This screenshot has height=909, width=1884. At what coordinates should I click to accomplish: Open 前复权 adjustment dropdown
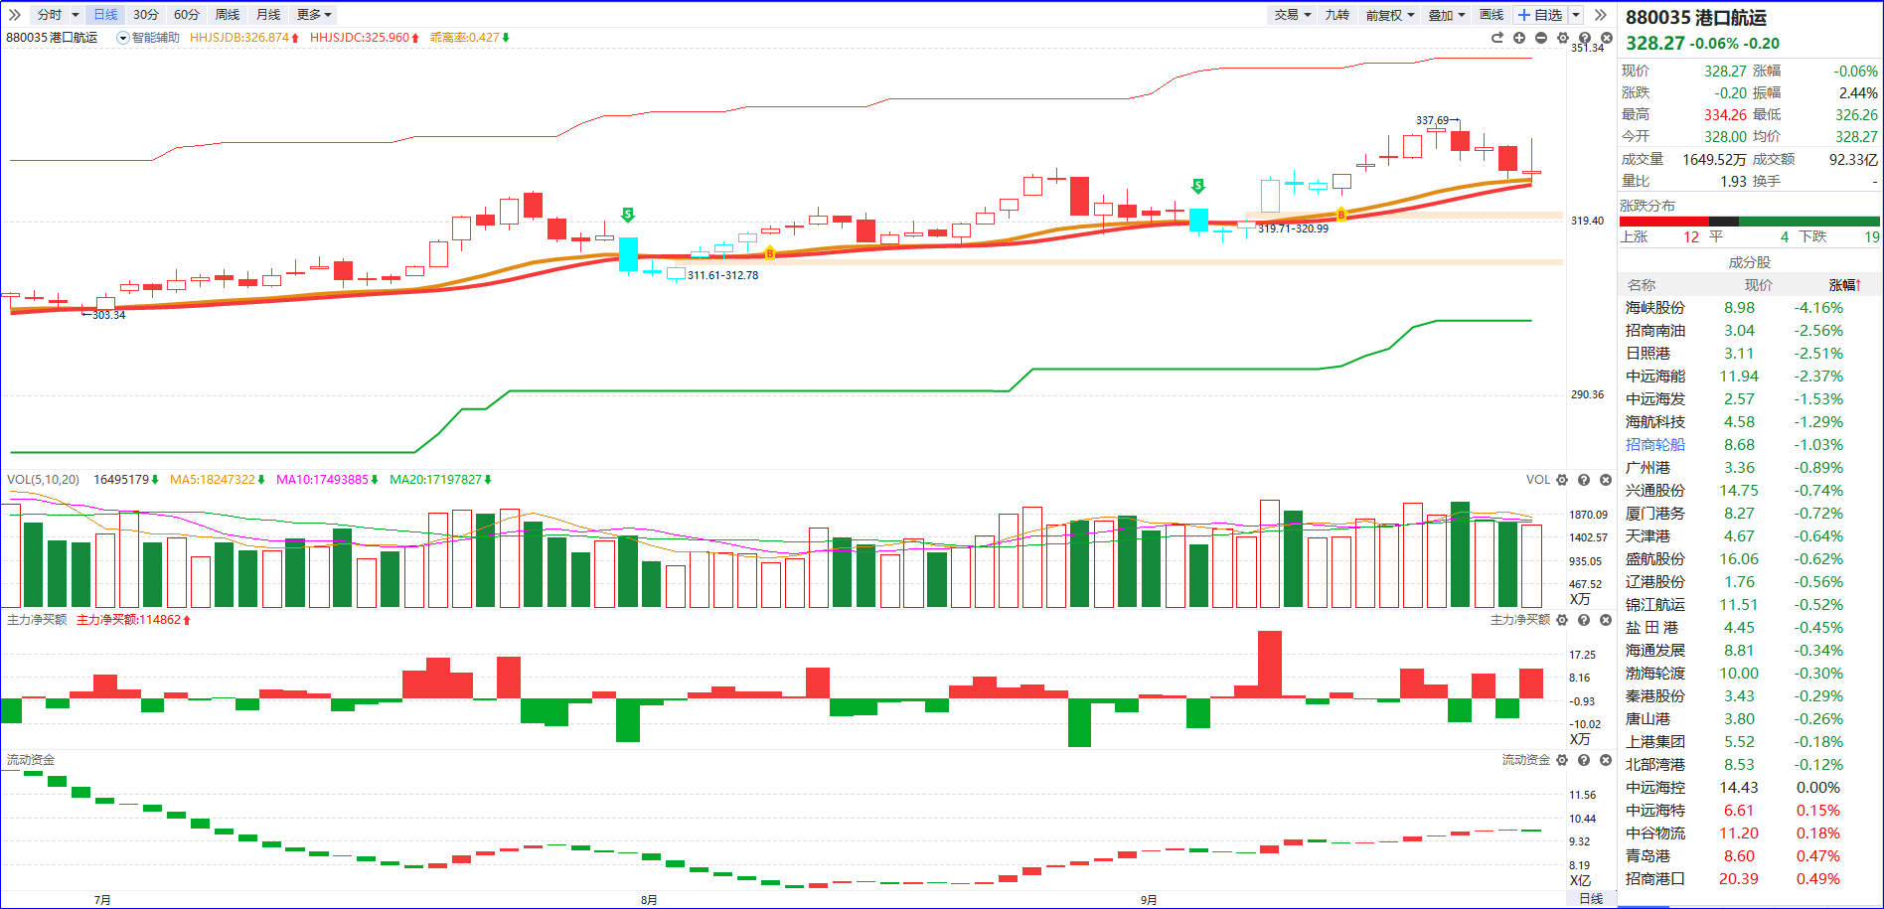tap(1389, 15)
